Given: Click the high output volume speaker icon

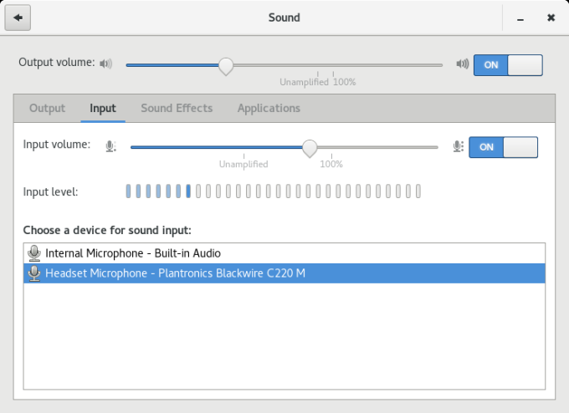Looking at the screenshot, I should point(462,64).
